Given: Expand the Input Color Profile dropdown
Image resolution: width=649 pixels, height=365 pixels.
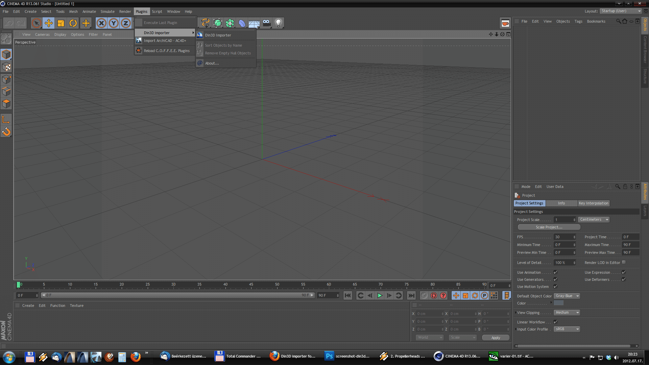Looking at the screenshot, I should [x=566, y=329].
